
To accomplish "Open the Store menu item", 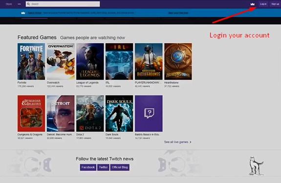I will [x=9, y=4].
